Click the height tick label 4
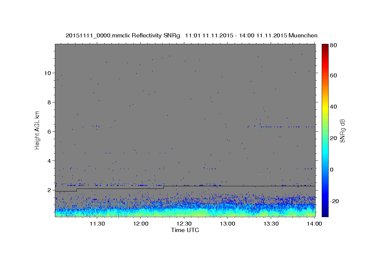The height and width of the screenshot is (260, 390). 49,161
